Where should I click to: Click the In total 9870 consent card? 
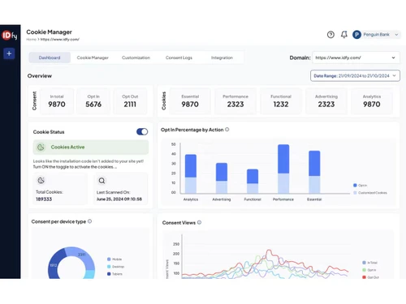(x=57, y=101)
